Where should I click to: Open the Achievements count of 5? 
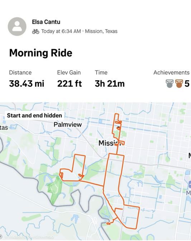click(x=187, y=83)
